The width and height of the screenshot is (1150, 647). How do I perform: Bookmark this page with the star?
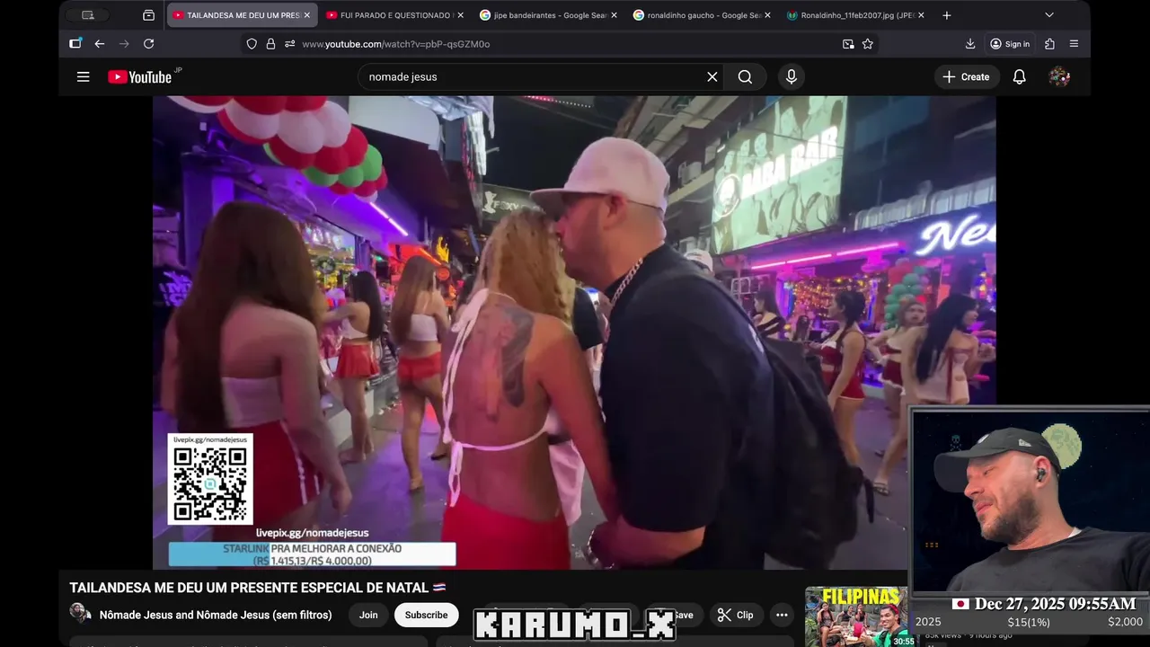pyautogui.click(x=868, y=44)
